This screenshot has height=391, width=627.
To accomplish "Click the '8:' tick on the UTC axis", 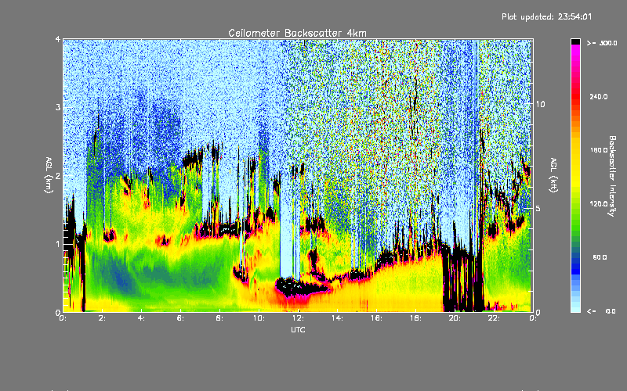I will [x=219, y=318].
